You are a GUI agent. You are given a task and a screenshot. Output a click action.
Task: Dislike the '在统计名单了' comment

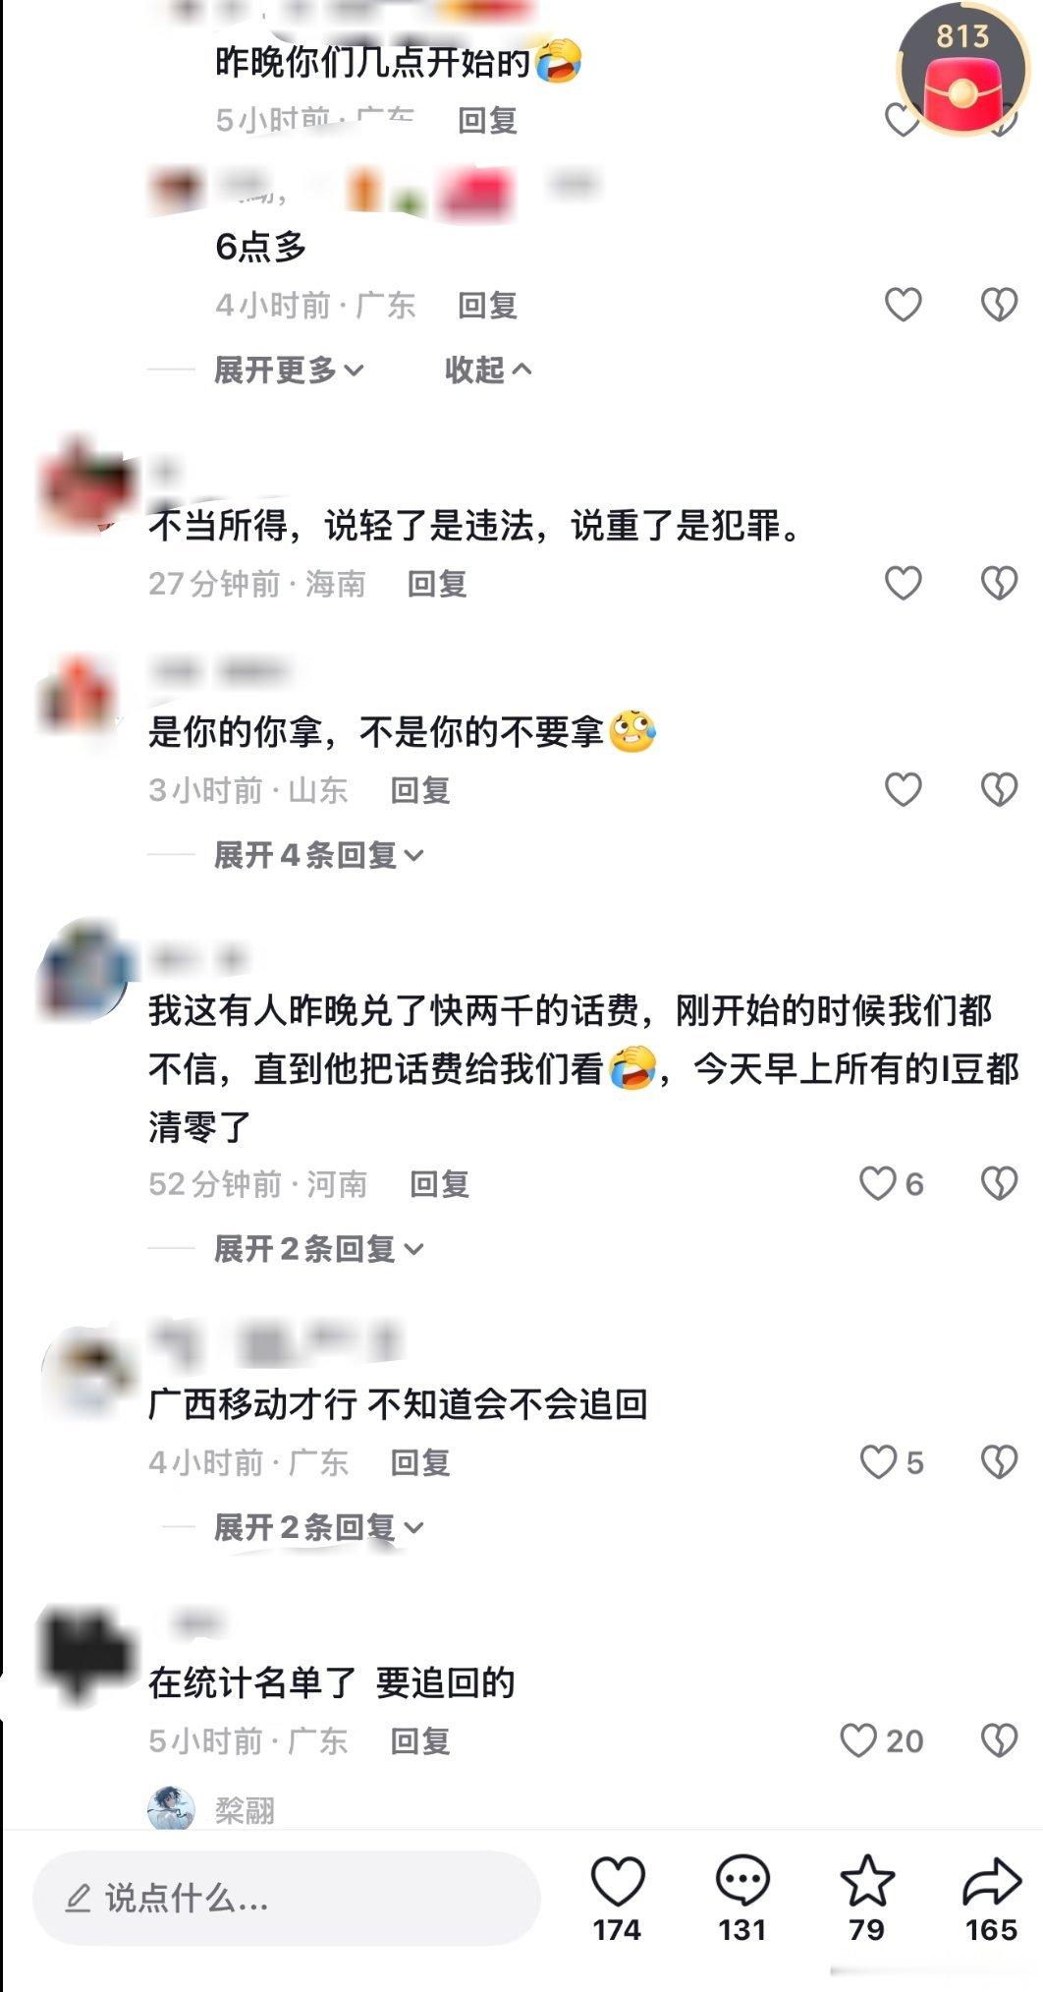999,1740
